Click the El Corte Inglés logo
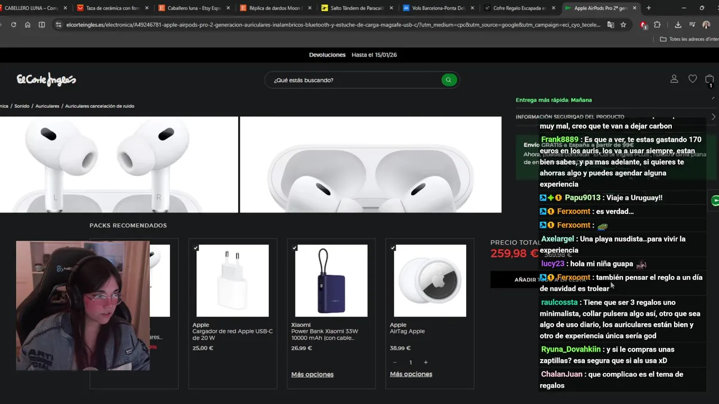719x404 pixels. click(46, 80)
